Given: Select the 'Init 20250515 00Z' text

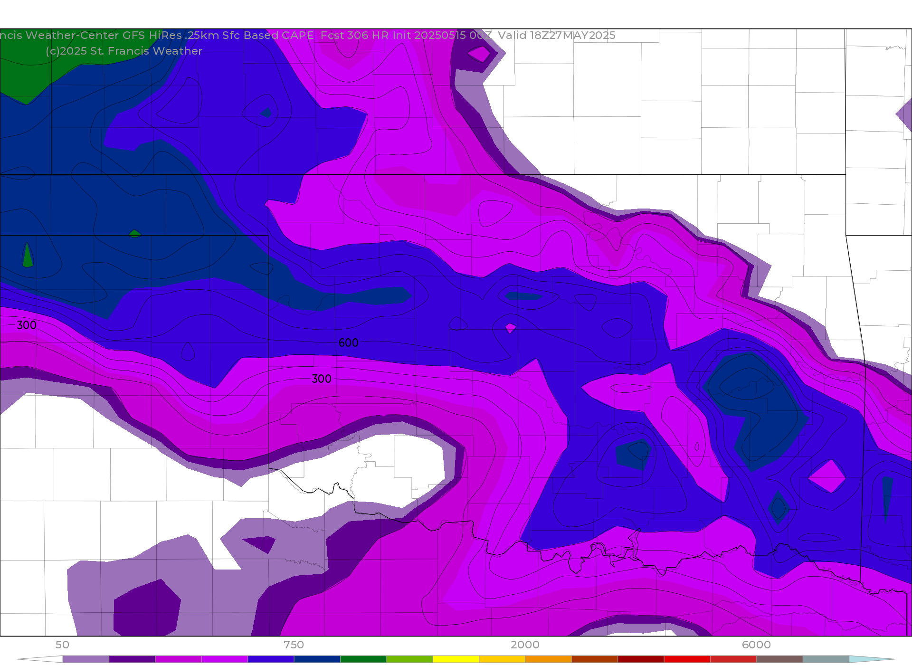Looking at the screenshot, I should click(442, 36).
